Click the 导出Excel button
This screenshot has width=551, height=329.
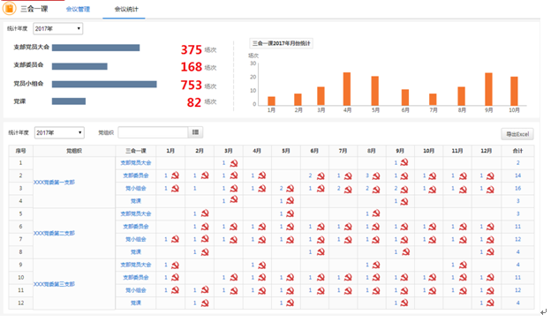[x=517, y=134]
